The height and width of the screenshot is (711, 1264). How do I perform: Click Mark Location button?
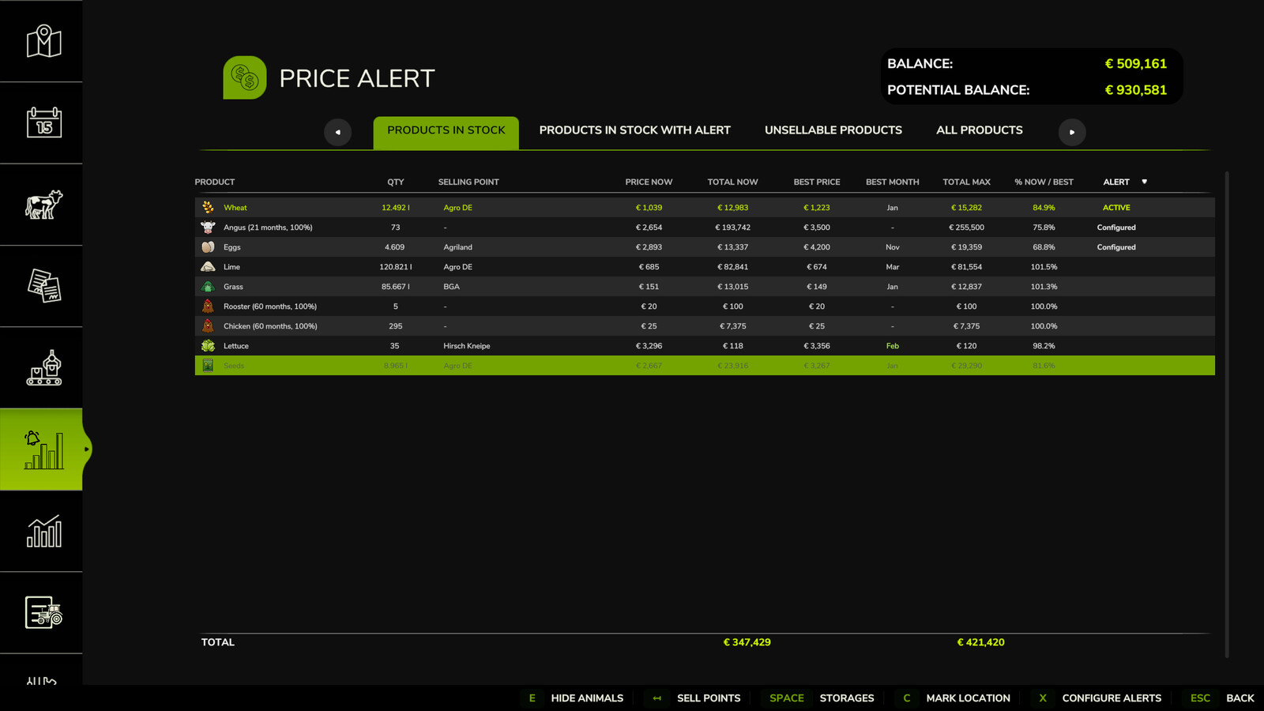pyautogui.click(x=968, y=698)
